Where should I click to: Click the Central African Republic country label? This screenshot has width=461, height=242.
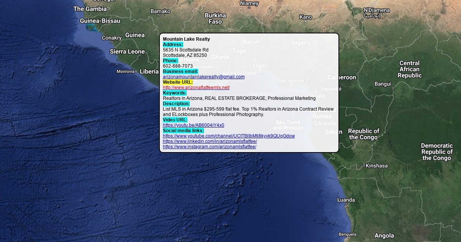tap(410, 69)
